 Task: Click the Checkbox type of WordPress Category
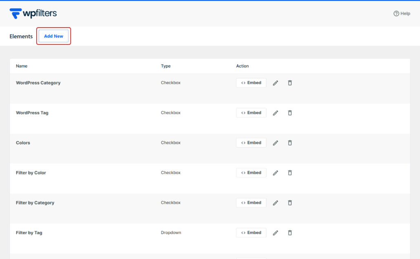pos(170,83)
